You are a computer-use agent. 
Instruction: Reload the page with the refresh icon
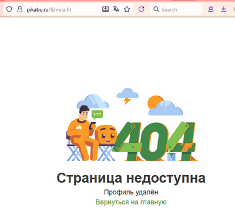pos(142,9)
